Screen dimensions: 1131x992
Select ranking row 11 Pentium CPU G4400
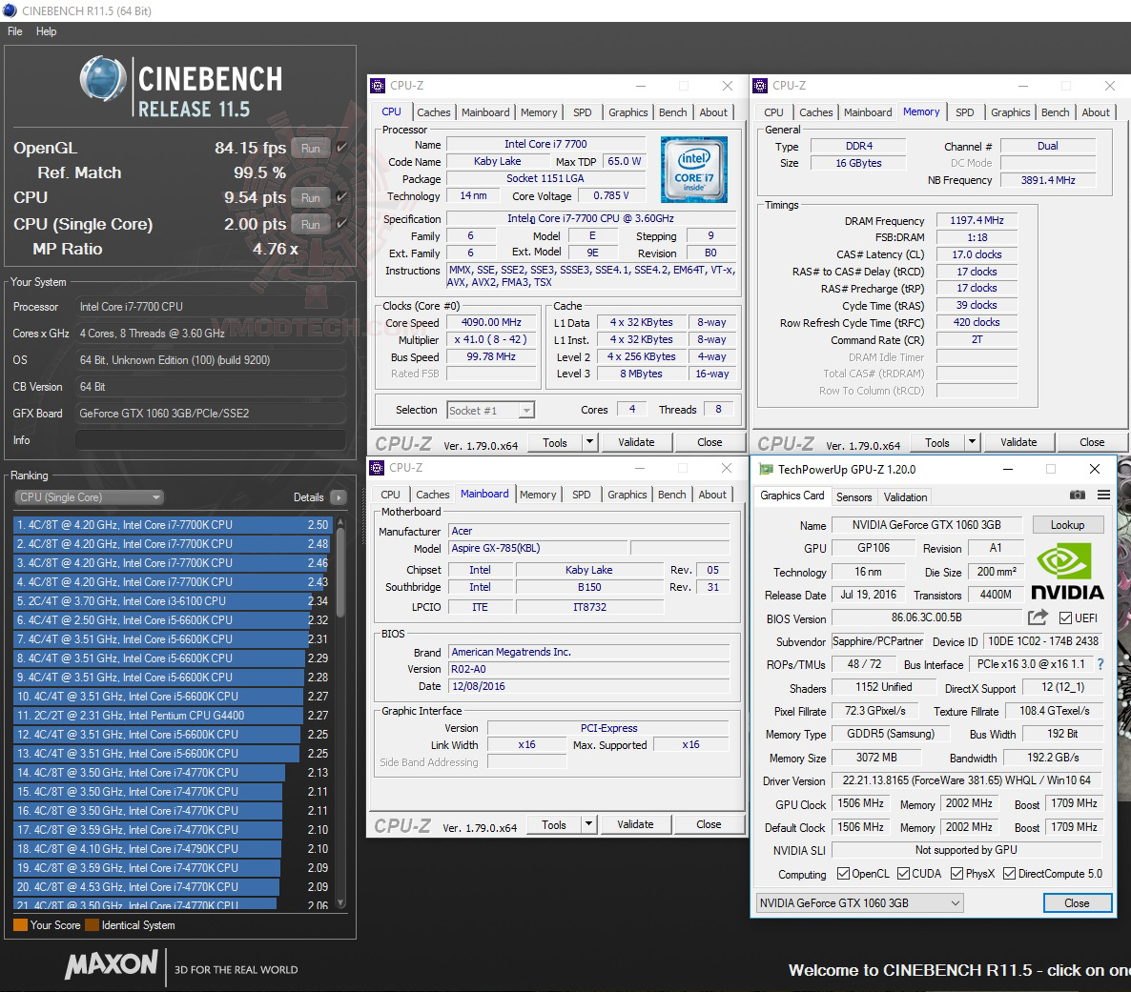click(173, 715)
